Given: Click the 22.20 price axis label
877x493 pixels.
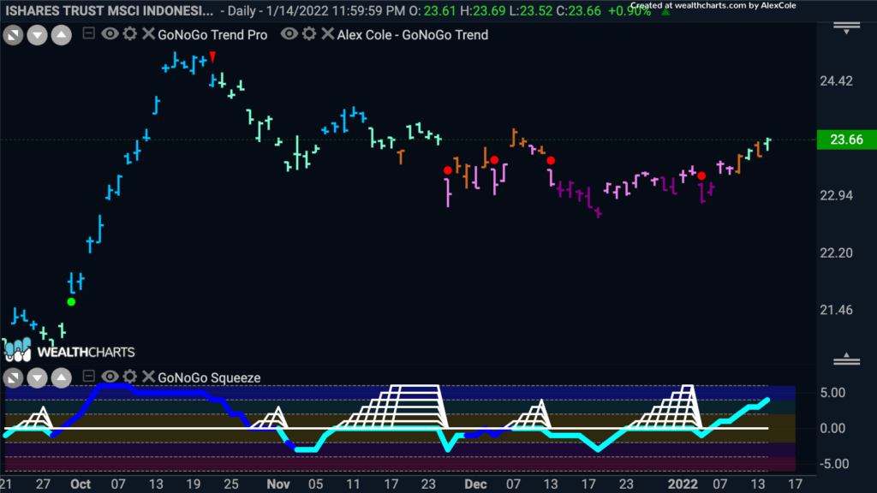Looking at the screenshot, I should [x=836, y=253].
